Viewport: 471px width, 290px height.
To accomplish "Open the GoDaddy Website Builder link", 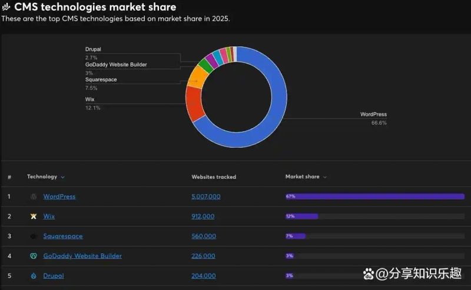I will click(82, 256).
